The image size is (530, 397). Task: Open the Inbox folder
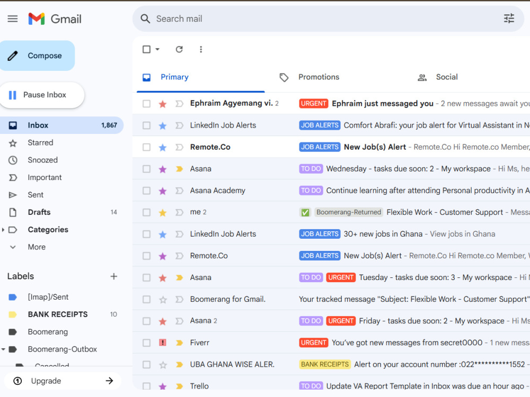pyautogui.click(x=61, y=125)
